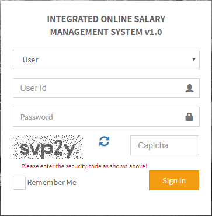This screenshot has height=216, width=212.
Task: Click the padlock icon in the Password field
Action: click(x=189, y=117)
